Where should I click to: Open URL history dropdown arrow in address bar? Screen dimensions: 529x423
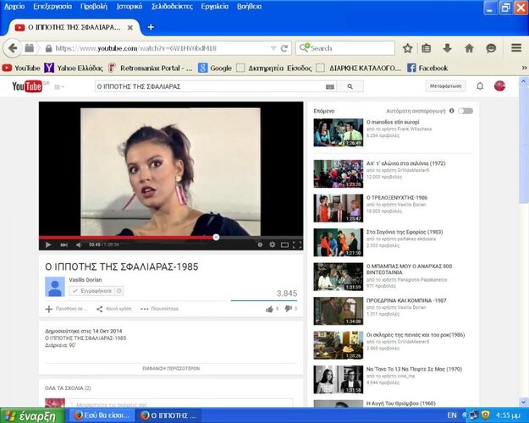[x=273, y=48]
